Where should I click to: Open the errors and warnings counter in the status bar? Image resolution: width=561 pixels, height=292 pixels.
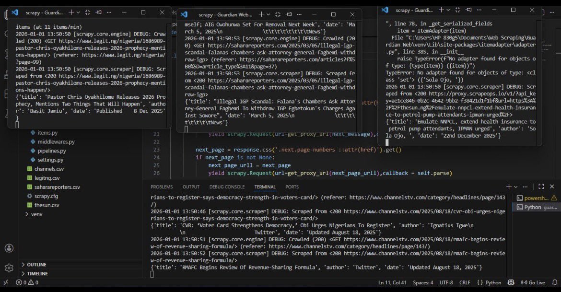(x=27, y=282)
